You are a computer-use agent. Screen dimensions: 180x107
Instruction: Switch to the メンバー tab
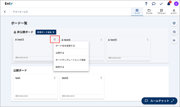[174, 12]
